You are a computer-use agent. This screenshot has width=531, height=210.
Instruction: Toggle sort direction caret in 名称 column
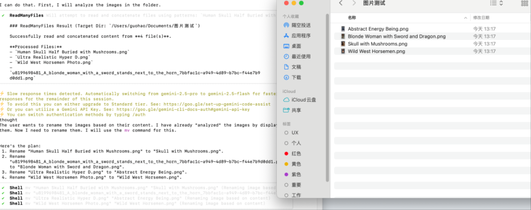[466, 18]
